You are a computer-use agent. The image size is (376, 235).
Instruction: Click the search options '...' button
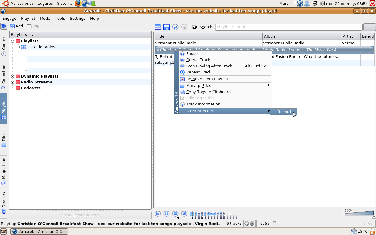370,27
